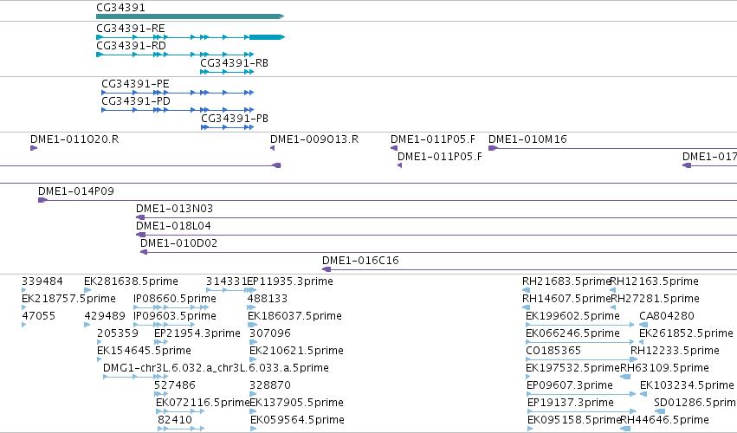Select the DME1-009O13.R clone label

click(314, 139)
